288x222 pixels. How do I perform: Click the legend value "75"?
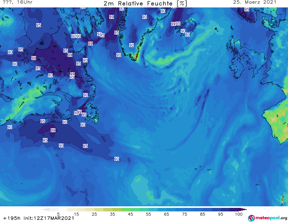pos(185,214)
